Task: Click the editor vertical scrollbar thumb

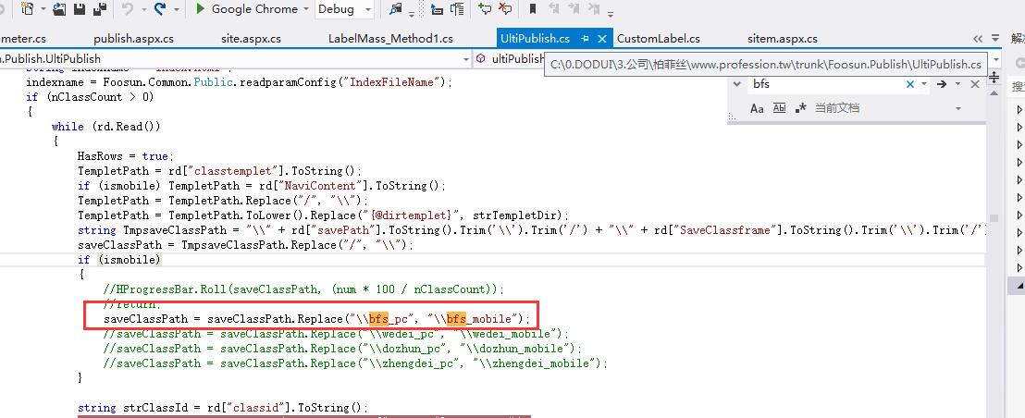Action: [994, 218]
